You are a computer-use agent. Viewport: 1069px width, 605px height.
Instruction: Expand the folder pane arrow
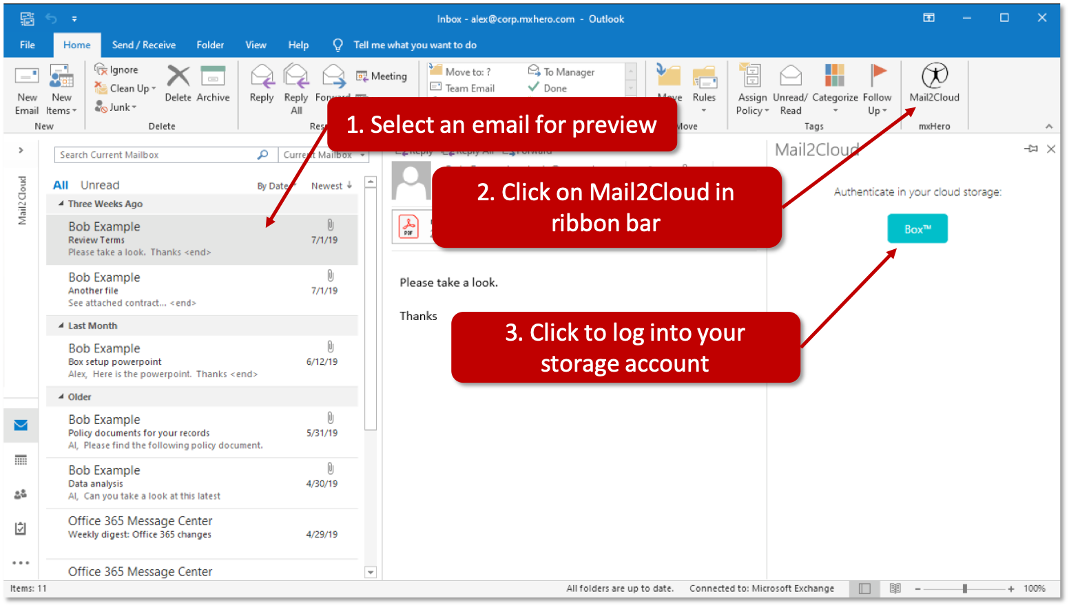(x=21, y=150)
